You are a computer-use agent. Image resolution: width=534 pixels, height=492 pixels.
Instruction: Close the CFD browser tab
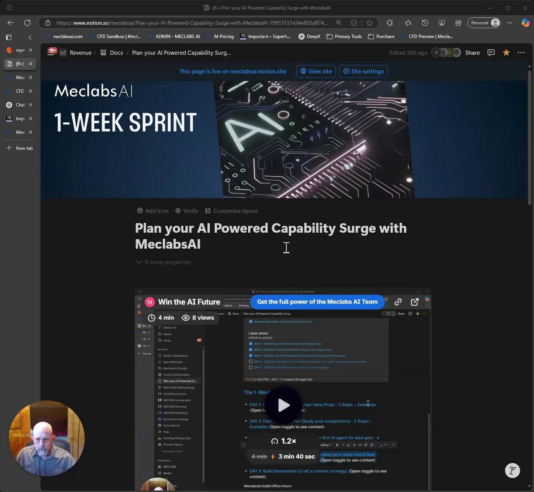[x=30, y=91]
